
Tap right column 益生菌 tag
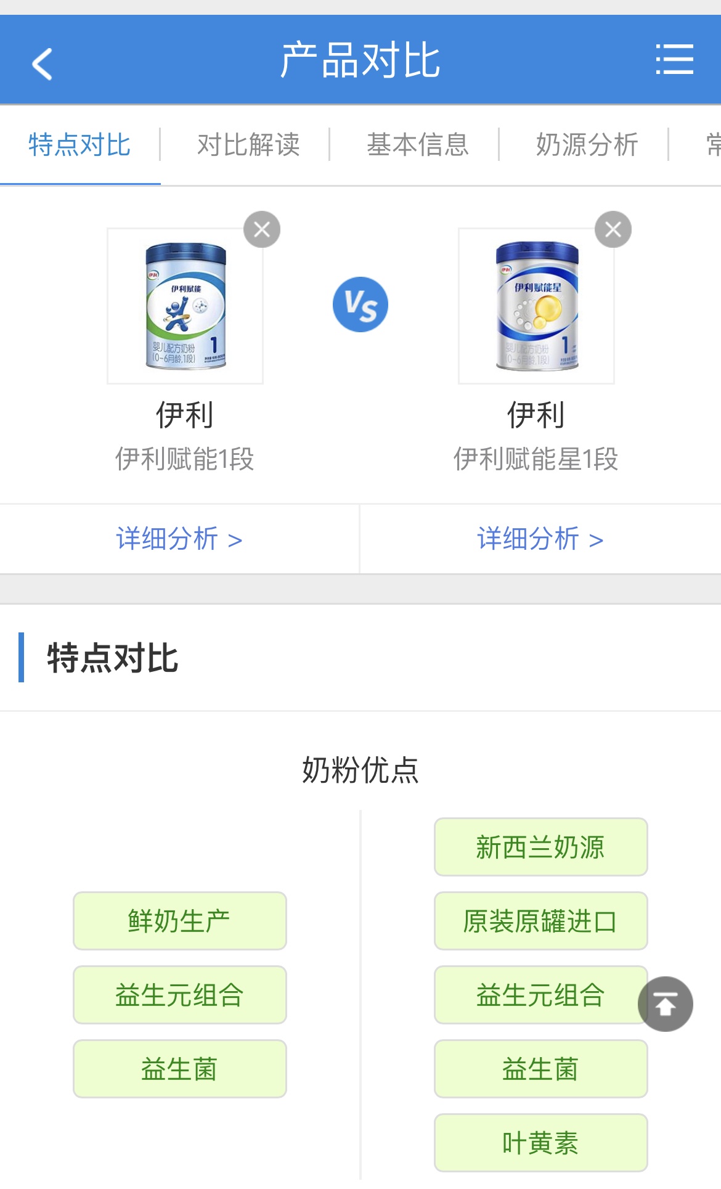(x=540, y=1069)
